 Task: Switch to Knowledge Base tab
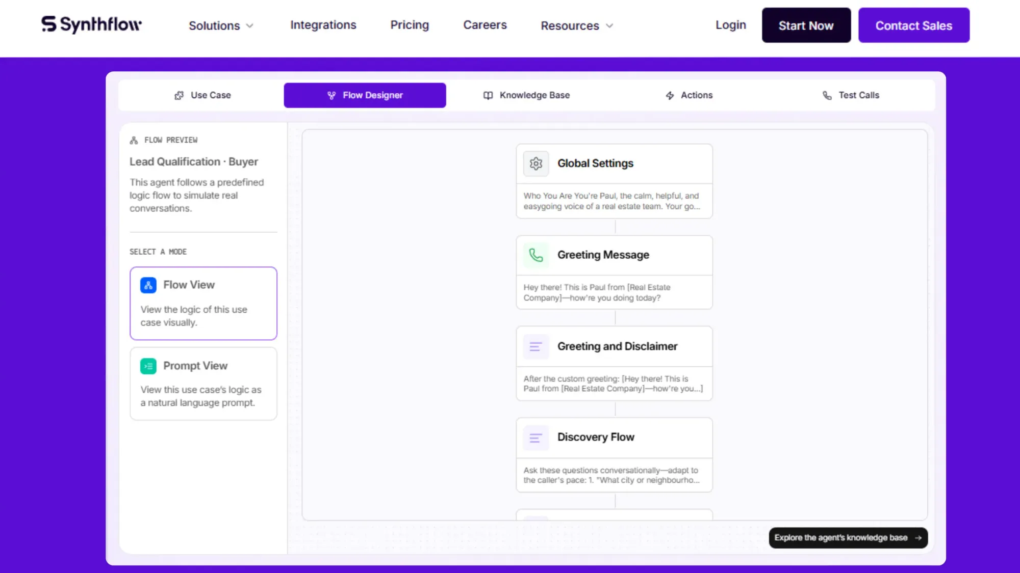coord(526,95)
